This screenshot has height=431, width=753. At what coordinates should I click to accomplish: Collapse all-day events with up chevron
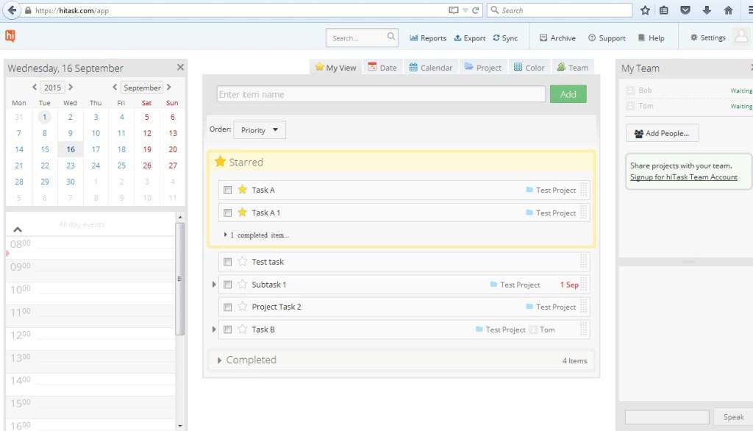click(x=18, y=229)
